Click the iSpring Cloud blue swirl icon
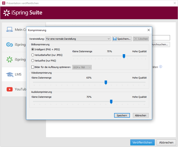The image size is (178, 147). (x=10, y=45)
